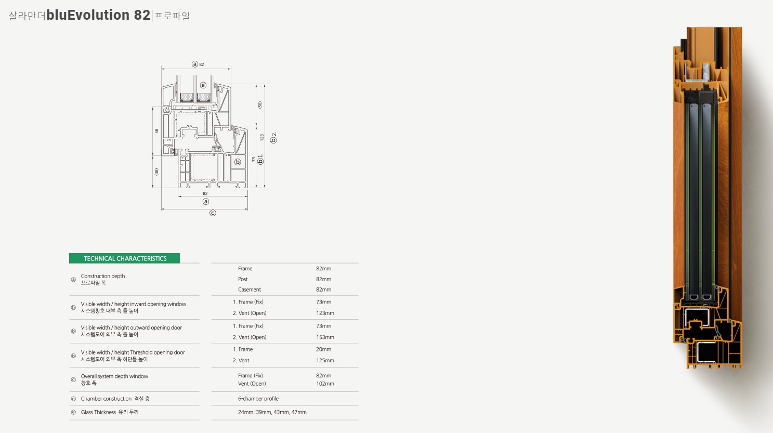This screenshot has width=773, height=433.
Task: Click the "b2" dimension marker on the drawing
Action: point(273,138)
